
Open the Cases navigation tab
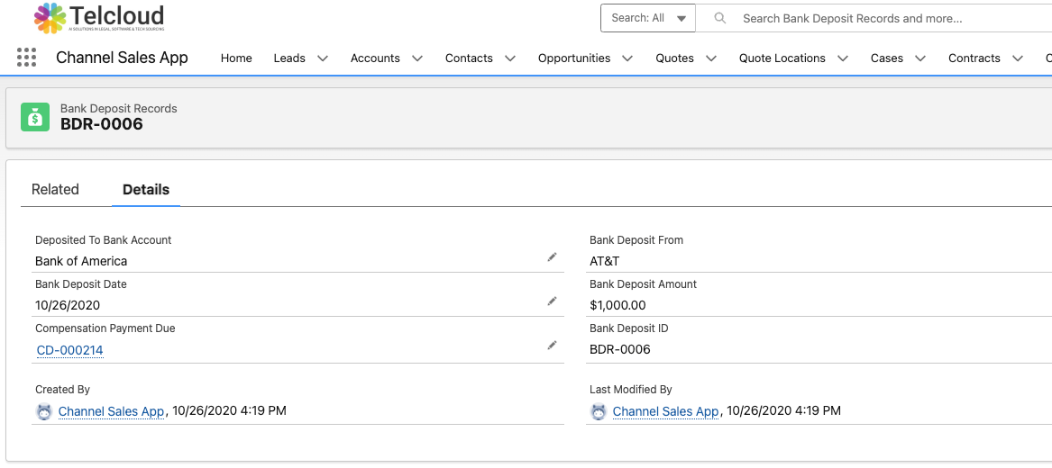click(x=887, y=58)
